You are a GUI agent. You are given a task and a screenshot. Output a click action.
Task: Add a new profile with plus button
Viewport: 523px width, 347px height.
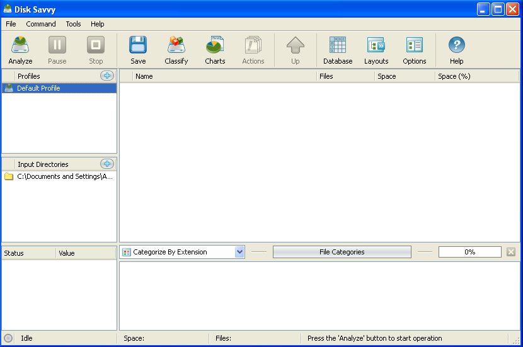click(107, 76)
